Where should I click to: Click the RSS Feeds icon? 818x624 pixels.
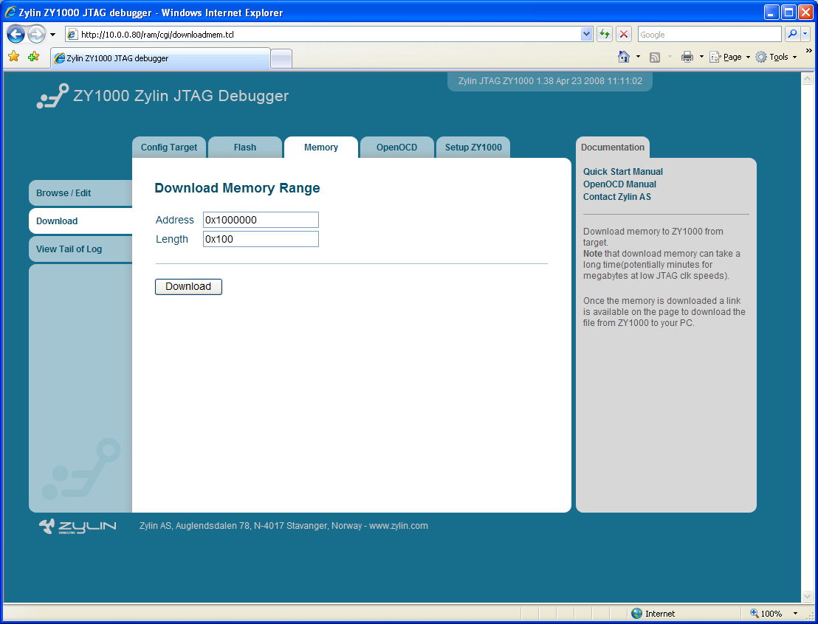[655, 57]
